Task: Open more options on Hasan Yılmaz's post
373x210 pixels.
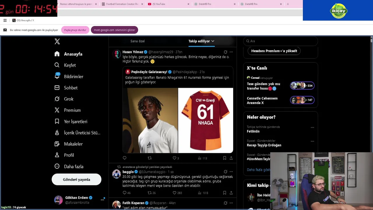Action: point(231,52)
